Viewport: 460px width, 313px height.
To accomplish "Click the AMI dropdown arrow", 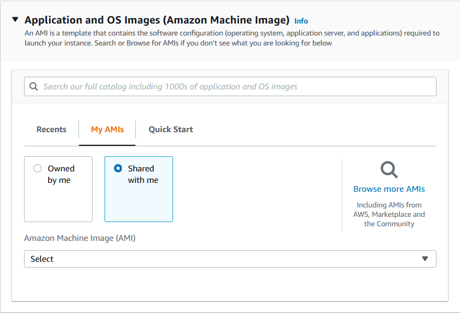I will click(425, 259).
